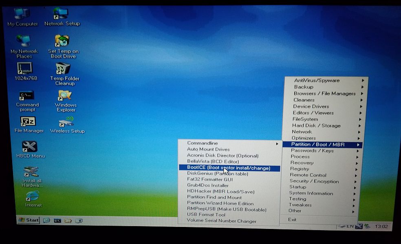Click the 1024x768 resolution desktop icon
Screen dimensions: 401x244
point(26,72)
